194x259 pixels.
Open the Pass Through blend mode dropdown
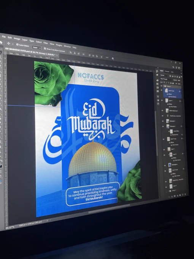tap(166, 79)
